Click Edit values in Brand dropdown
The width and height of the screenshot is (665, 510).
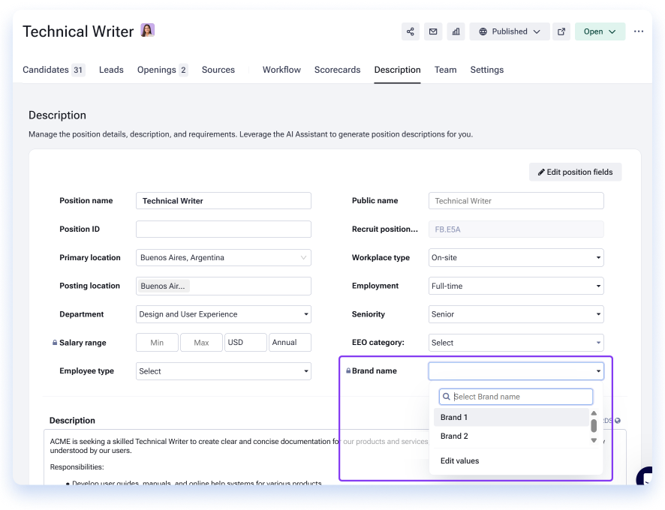click(460, 460)
